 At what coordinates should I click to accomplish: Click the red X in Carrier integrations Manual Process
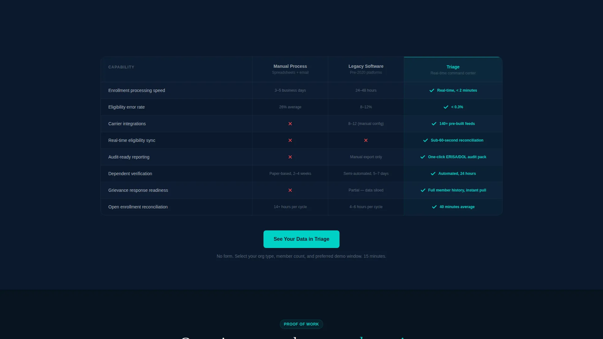coord(290,124)
